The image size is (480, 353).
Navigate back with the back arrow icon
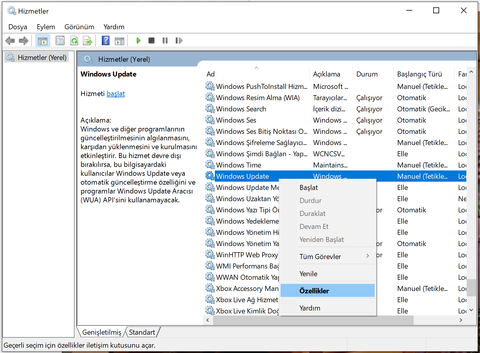(10, 40)
